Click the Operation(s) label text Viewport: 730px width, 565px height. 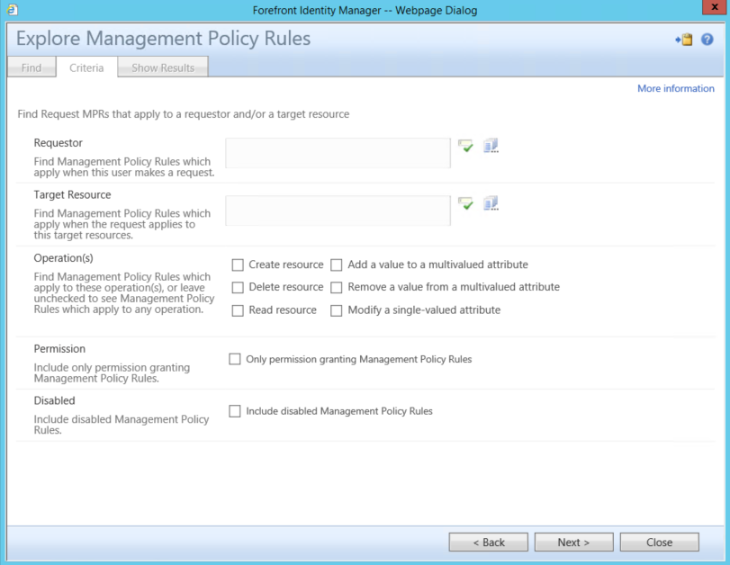(63, 258)
